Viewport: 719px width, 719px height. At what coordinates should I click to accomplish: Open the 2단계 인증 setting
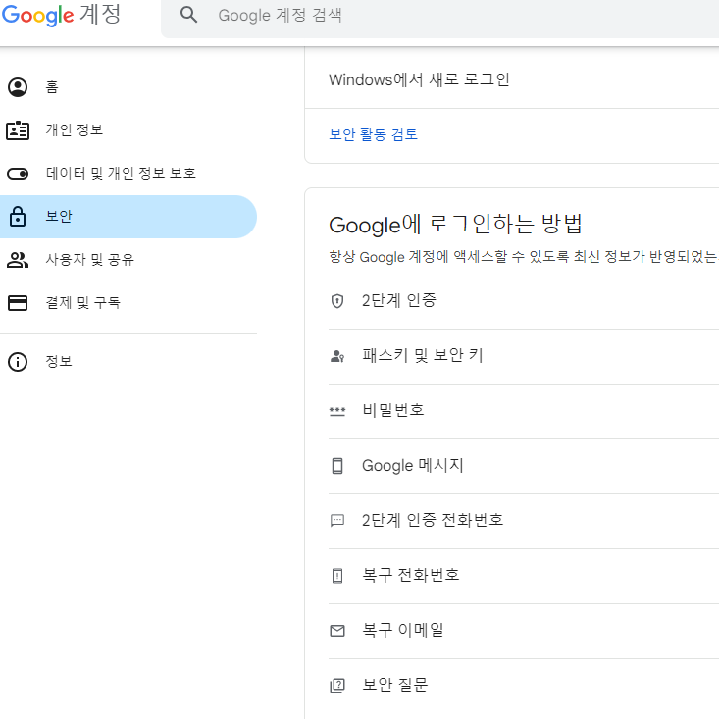click(x=524, y=301)
